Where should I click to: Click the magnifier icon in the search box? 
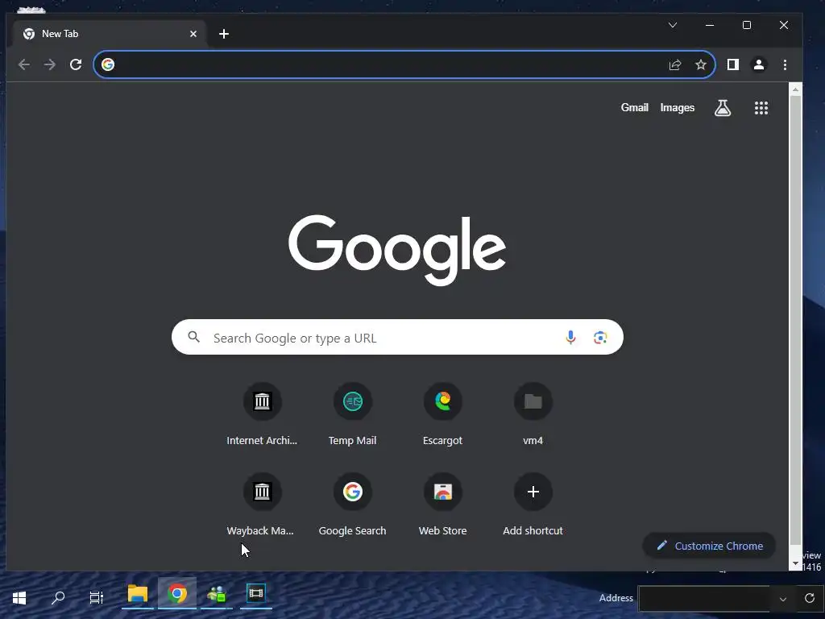tap(193, 337)
